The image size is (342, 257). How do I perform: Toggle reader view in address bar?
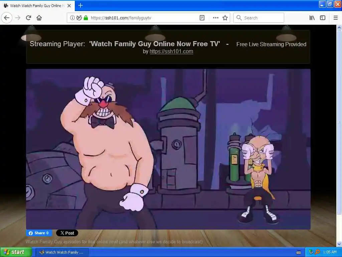[x=202, y=18]
